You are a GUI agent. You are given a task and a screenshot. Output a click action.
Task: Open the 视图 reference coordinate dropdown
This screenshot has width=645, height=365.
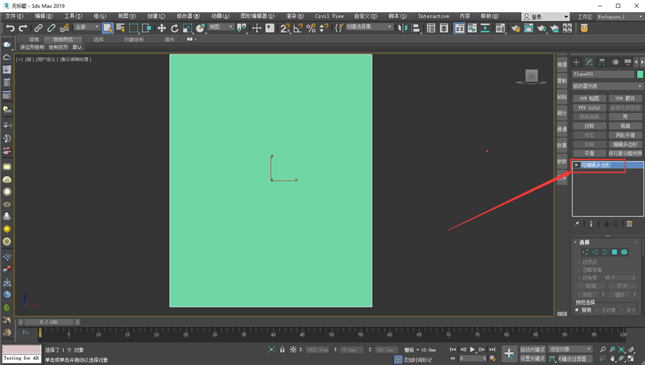(221, 27)
